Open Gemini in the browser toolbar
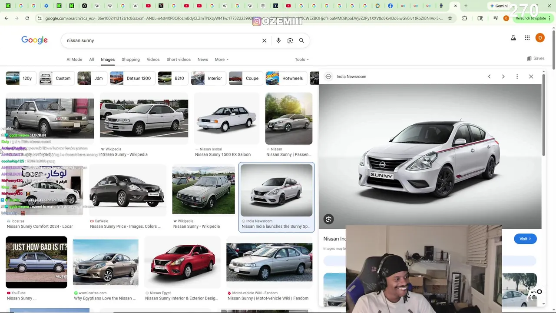The height and width of the screenshot is (313, 556). click(498, 6)
